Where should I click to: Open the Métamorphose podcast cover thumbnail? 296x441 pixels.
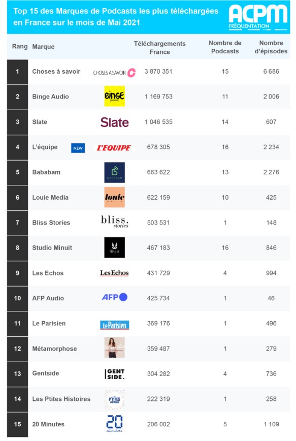(114, 348)
